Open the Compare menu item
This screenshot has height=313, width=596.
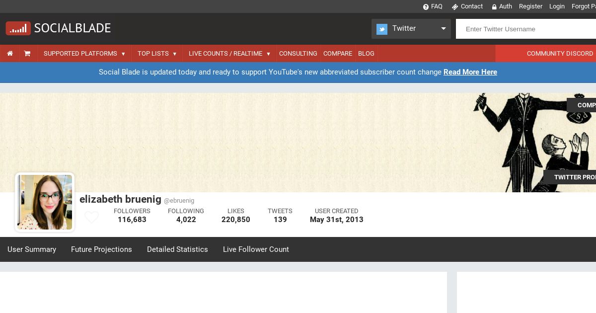pyautogui.click(x=338, y=54)
